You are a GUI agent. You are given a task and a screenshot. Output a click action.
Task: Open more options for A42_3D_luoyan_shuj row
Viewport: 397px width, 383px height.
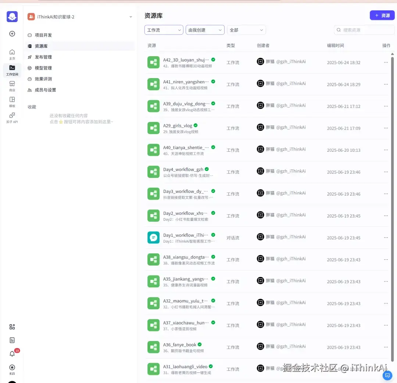tap(386, 62)
